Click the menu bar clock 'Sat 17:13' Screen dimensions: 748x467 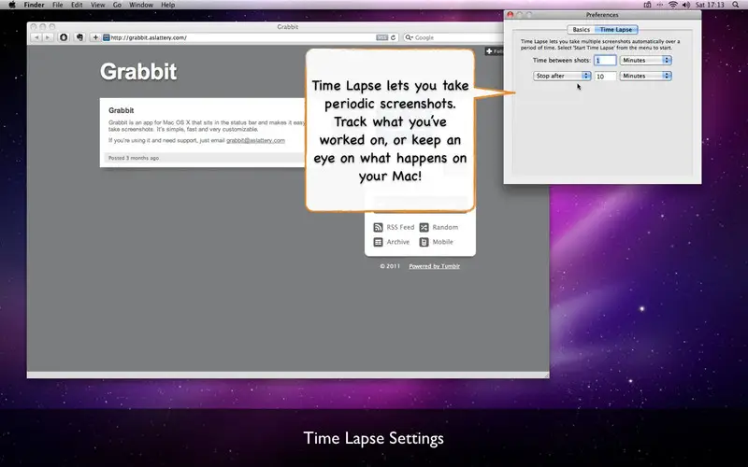pos(710,5)
